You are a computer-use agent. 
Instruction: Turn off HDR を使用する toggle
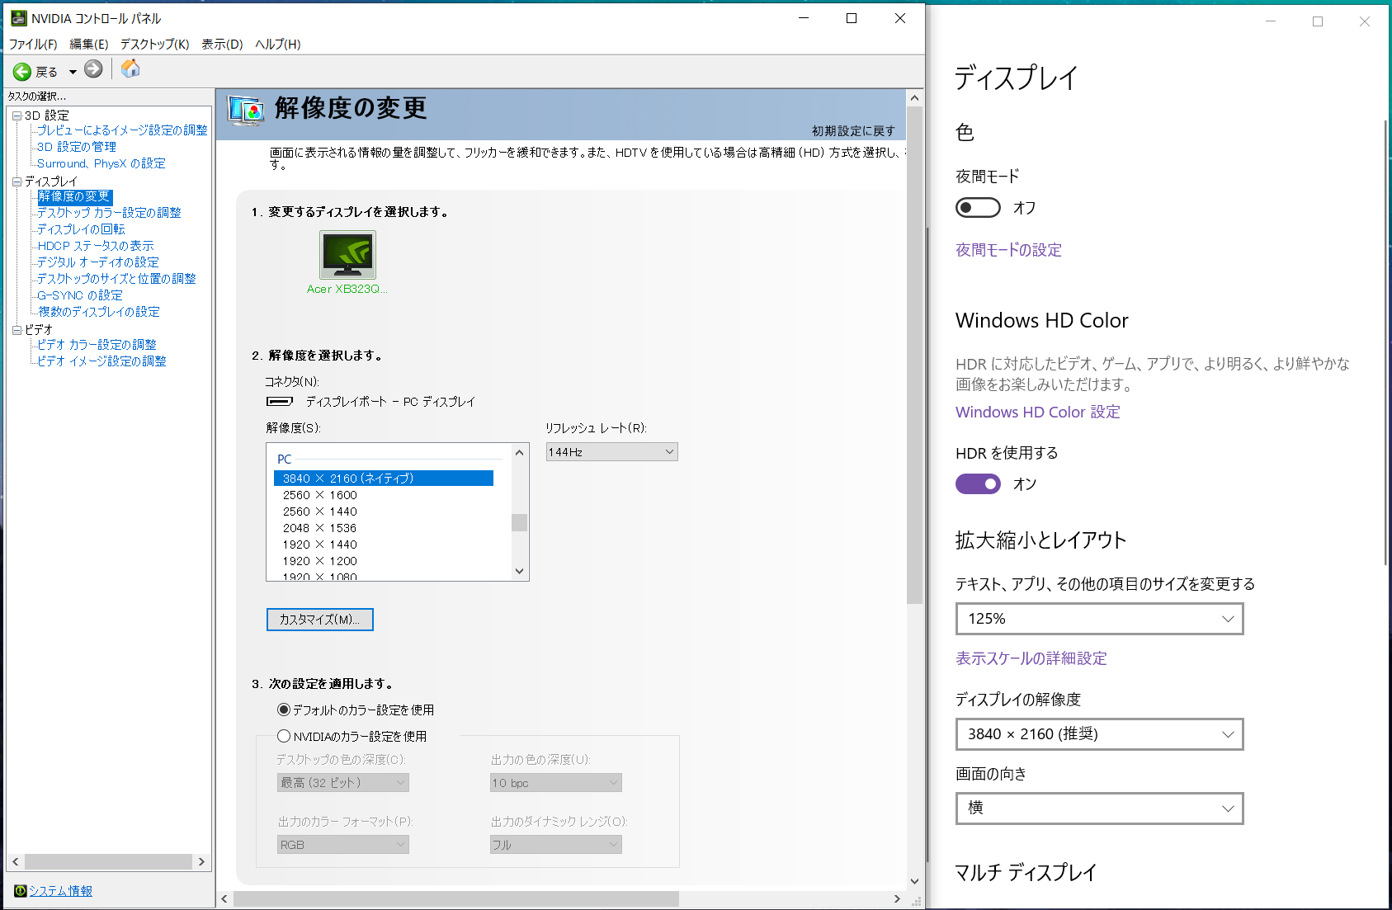pyautogui.click(x=978, y=484)
